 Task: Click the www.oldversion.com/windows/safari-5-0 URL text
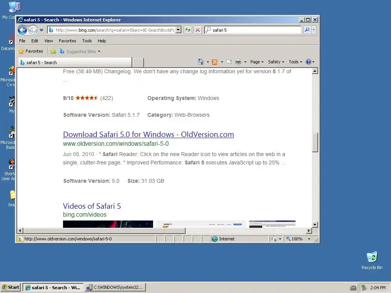(x=116, y=144)
